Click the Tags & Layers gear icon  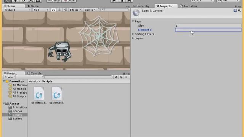click(x=136, y=13)
